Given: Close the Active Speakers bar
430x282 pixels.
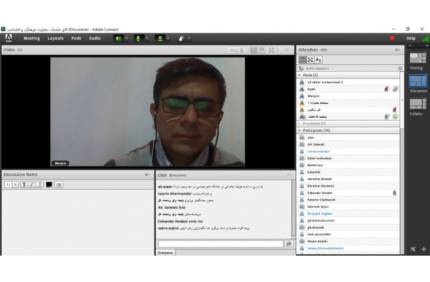Looking at the screenshot, I should coord(400,68).
